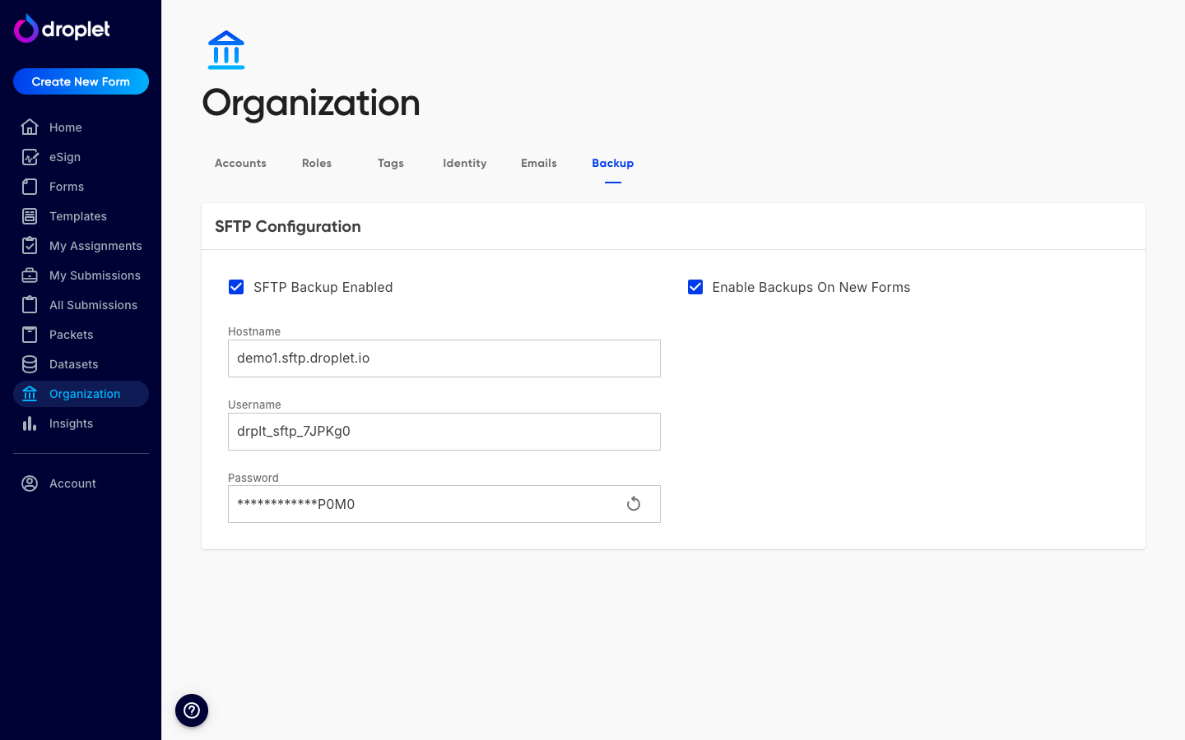Switch to the Accounts tab
The image size is (1185, 740).
tap(240, 163)
